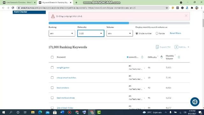This screenshot has height=115, width=204.
Task: Select the Keyword Research Ranking tab
Action: [55, 3]
